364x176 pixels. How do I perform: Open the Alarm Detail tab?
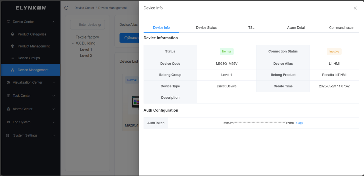(x=296, y=28)
